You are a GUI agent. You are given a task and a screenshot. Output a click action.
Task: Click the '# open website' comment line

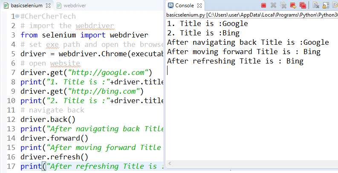tap(50, 63)
